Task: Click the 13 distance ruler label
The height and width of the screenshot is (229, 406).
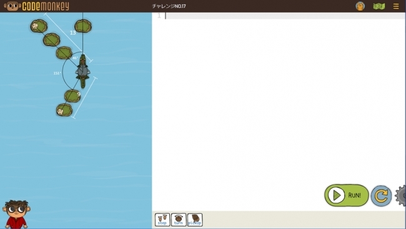Action: pos(72,32)
